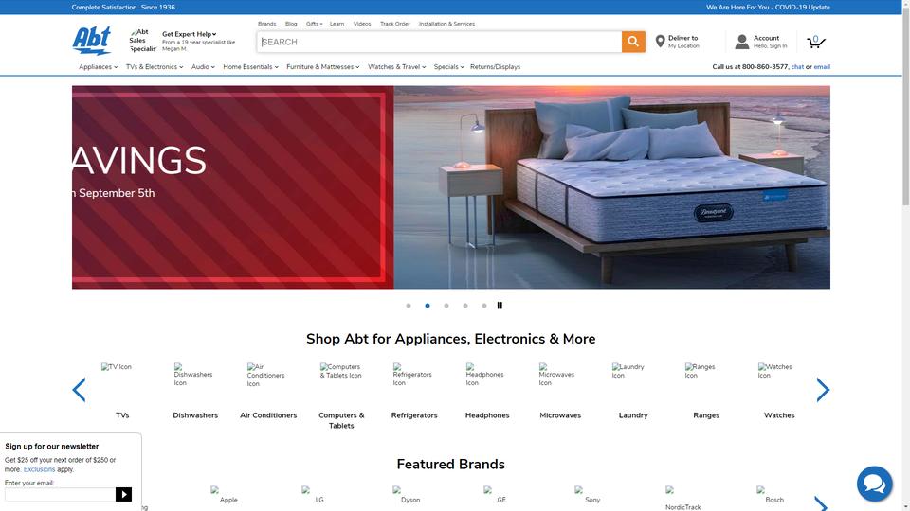Open the GE featured brand logo
Image resolution: width=910 pixels, height=511 pixels.
coord(496,495)
